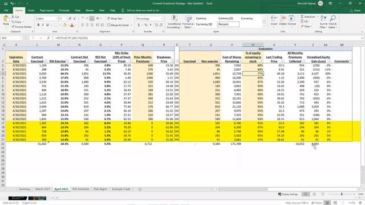365x205 pixels.
Task: Open the font size dropdown
Action: (x=66, y=19)
